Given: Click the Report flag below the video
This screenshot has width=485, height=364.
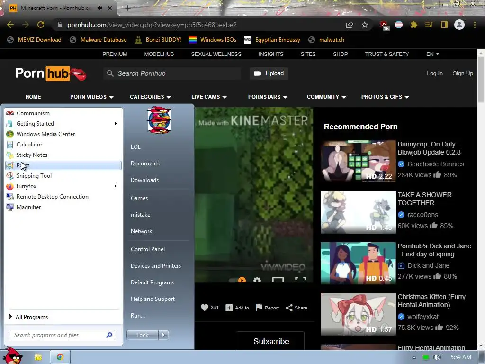Looking at the screenshot, I should click(x=267, y=308).
